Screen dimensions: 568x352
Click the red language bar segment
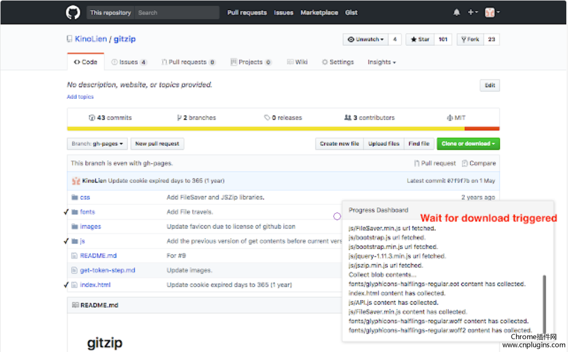[482, 129]
